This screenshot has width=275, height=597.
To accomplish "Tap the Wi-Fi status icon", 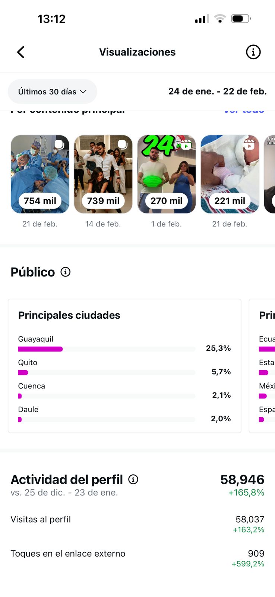I will (x=220, y=19).
